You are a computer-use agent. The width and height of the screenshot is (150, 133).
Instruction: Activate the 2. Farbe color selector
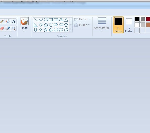click(x=129, y=25)
